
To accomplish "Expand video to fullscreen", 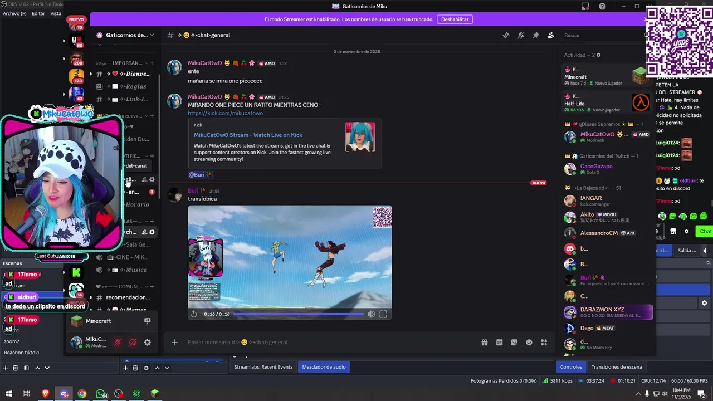I will (x=383, y=314).
